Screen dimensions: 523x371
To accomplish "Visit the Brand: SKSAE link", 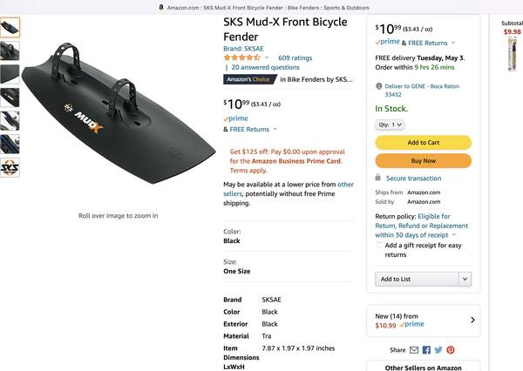I will 243,49.
